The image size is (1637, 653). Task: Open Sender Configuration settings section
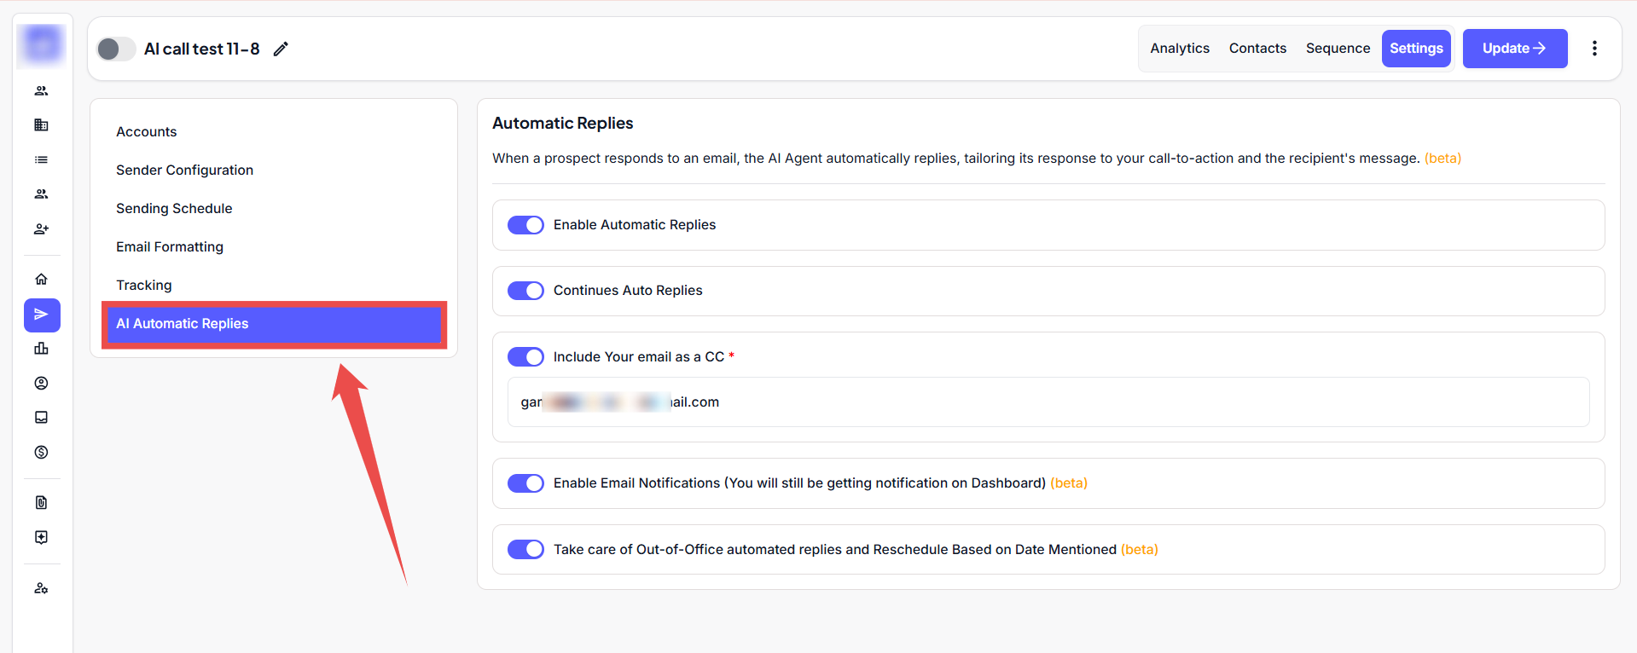(184, 170)
